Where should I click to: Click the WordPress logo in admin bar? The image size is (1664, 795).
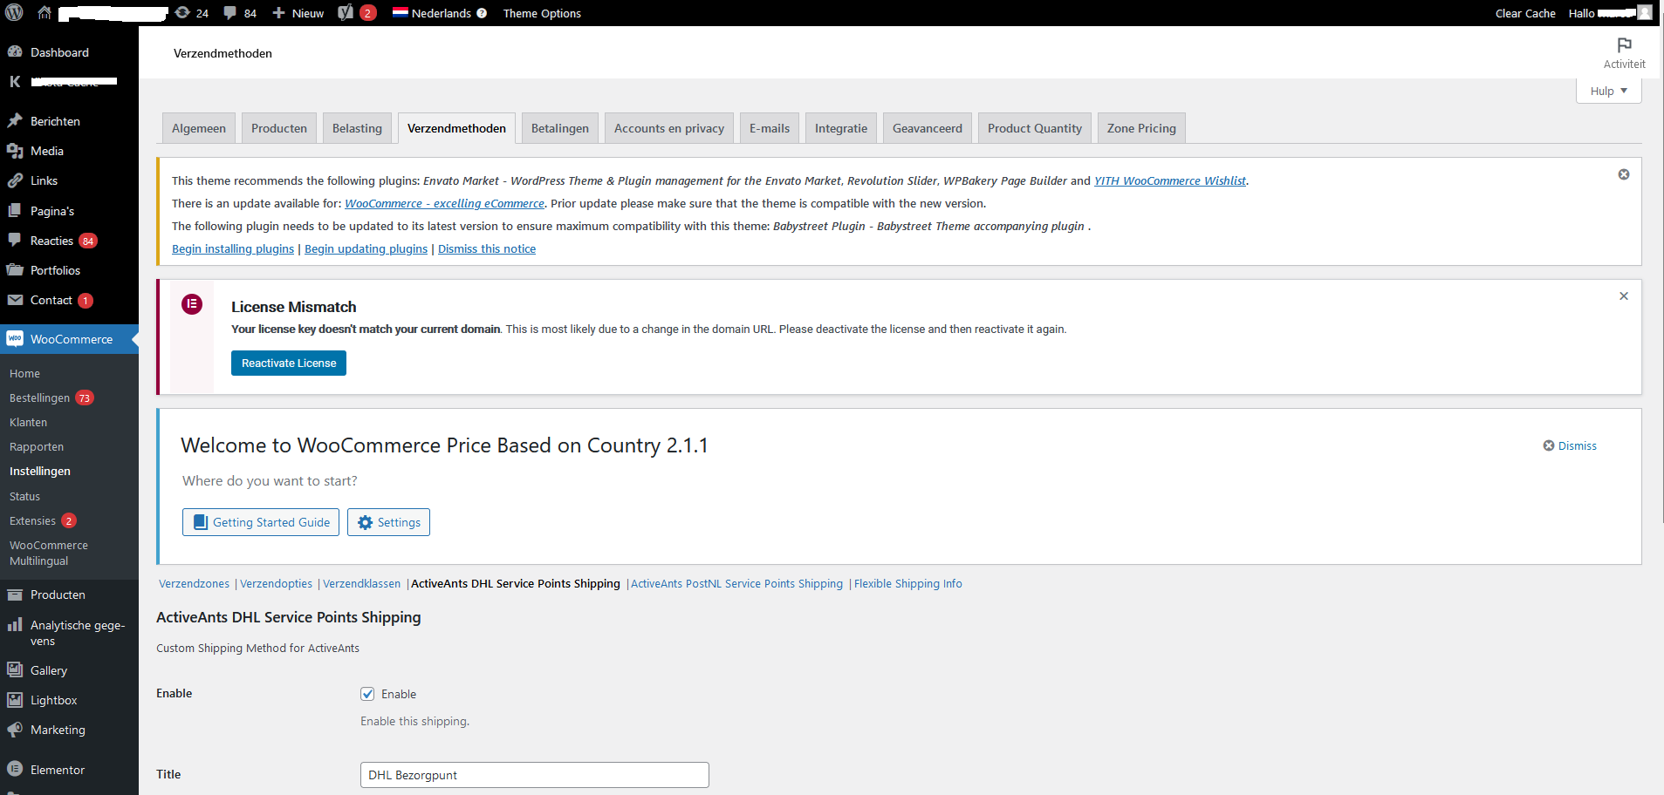tap(14, 13)
